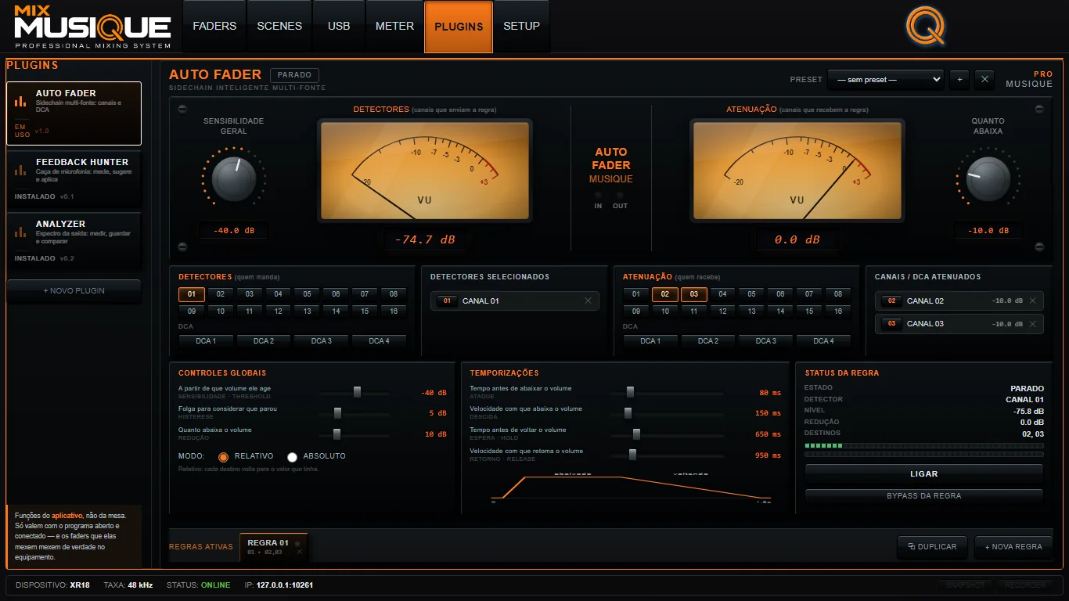Duplicate the current rule
This screenshot has height=601, width=1069.
[x=932, y=547]
